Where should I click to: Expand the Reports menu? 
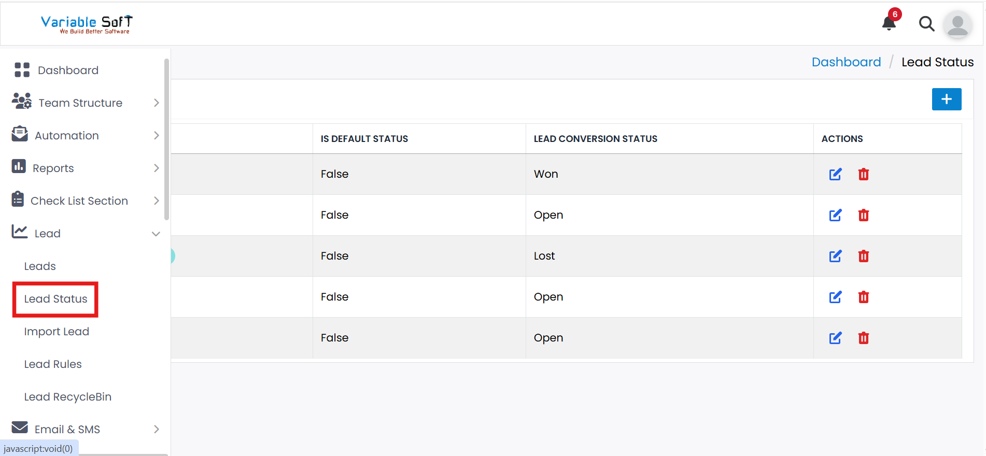click(x=53, y=168)
